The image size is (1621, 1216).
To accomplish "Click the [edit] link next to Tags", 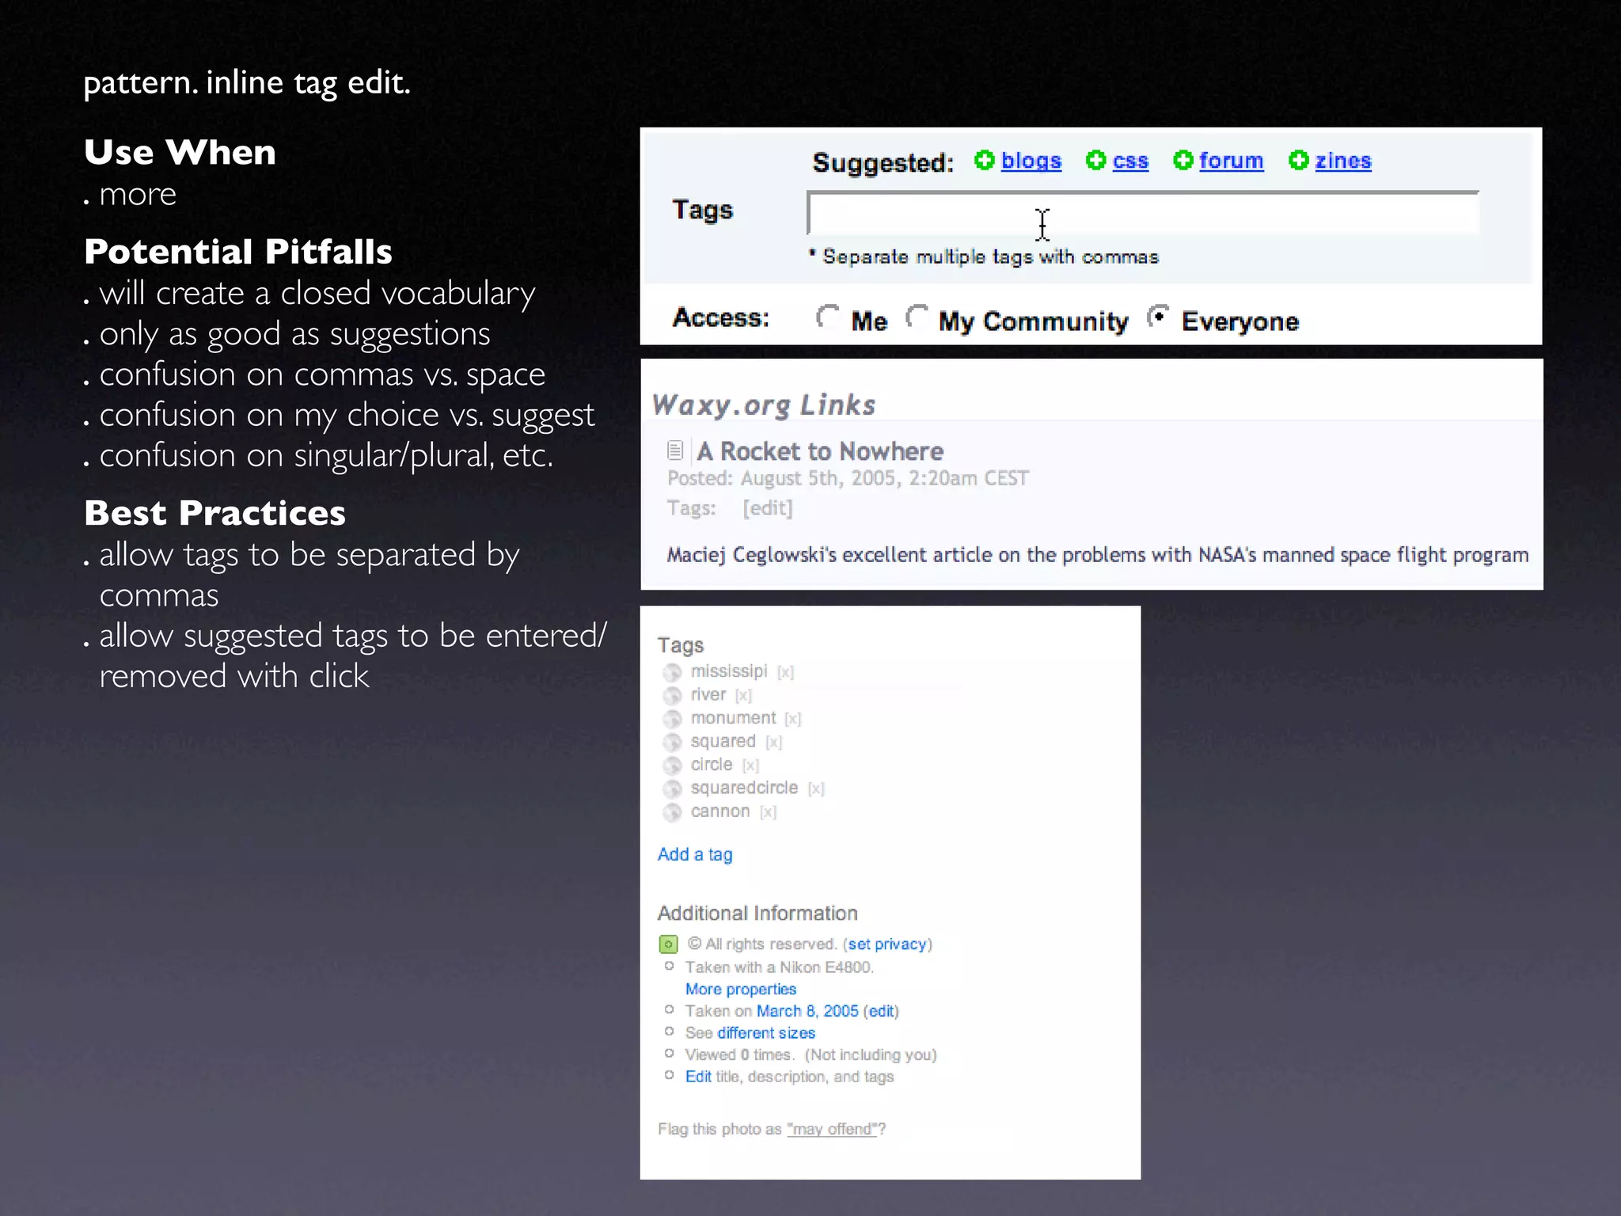I will (767, 508).
